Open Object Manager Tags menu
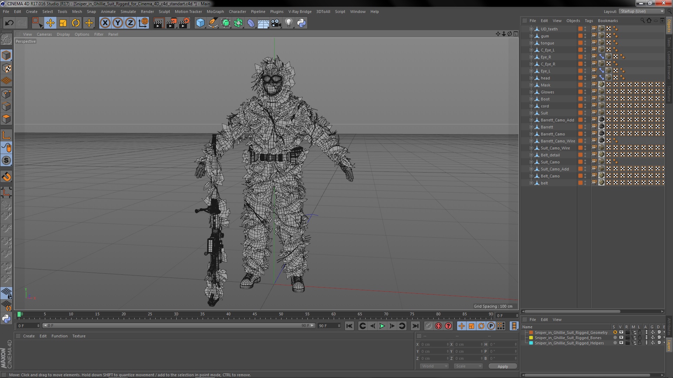 (x=589, y=21)
